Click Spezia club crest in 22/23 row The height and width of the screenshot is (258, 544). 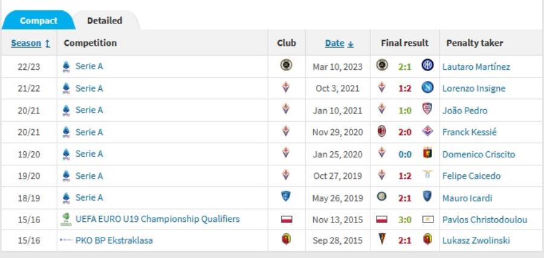[287, 66]
